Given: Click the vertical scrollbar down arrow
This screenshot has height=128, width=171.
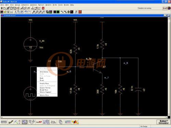Looking at the screenshot, I should 169,115.
